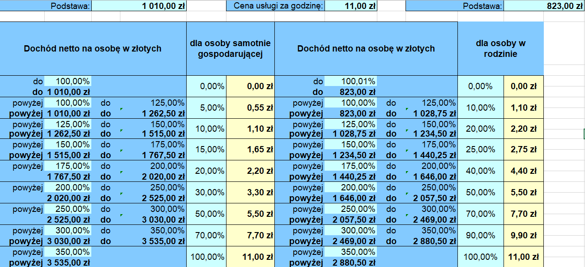Select the yellow 0,55 zł cell
The width and height of the screenshot is (585, 267).
coord(251,108)
